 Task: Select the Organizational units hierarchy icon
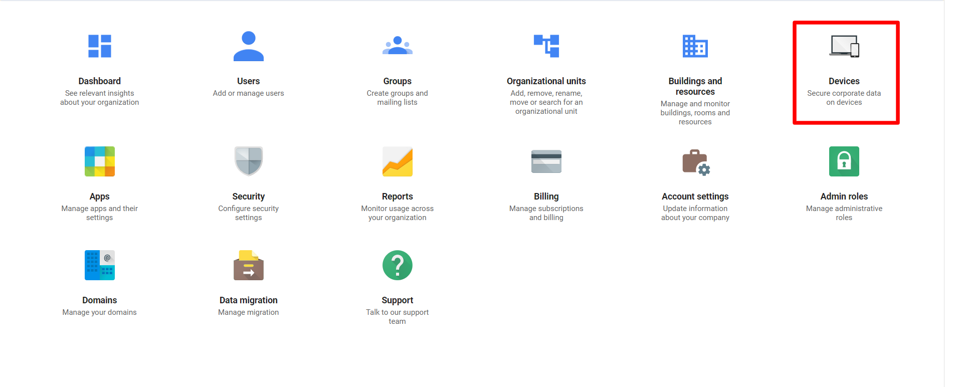click(x=546, y=46)
